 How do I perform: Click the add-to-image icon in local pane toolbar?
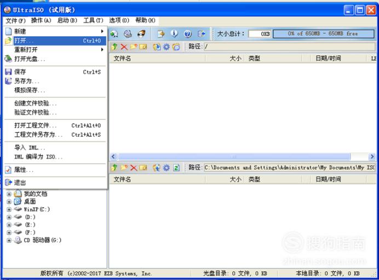[x=157, y=168]
